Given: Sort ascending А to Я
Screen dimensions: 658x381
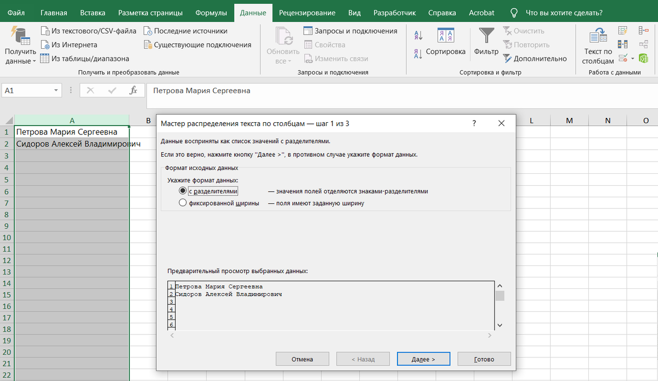Looking at the screenshot, I should point(418,35).
